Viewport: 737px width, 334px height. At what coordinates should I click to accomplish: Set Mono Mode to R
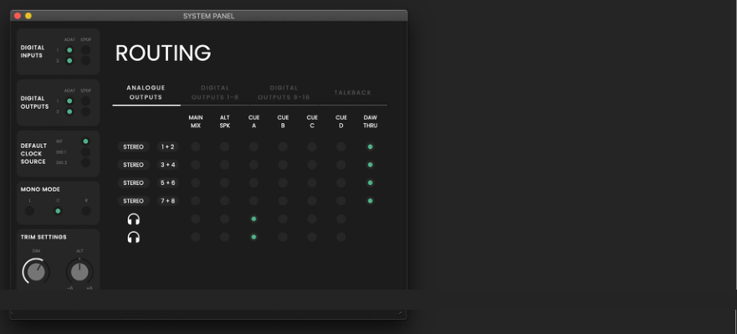coord(86,211)
